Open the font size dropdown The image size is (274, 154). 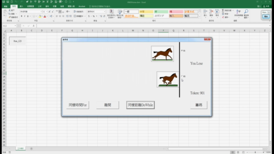coord(47,12)
